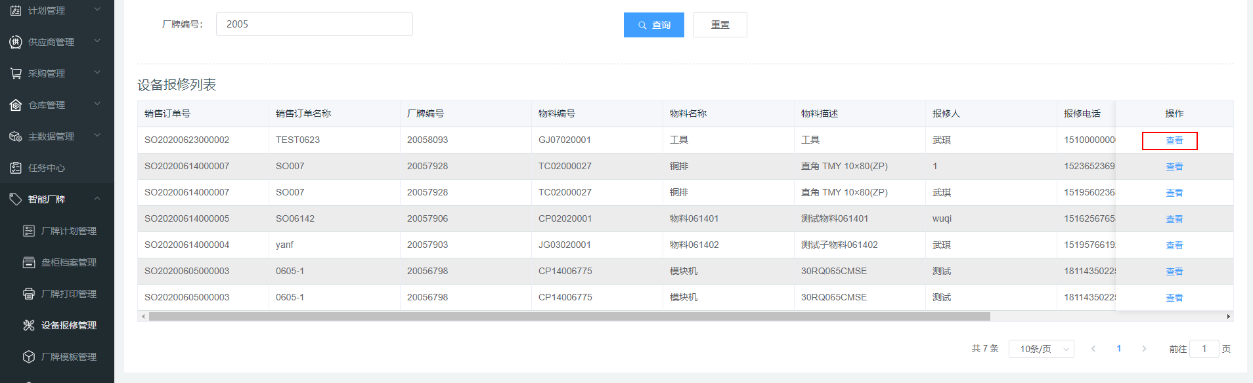Click the shopping cart purchasing icon
This screenshot has width=1253, height=383.
click(16, 73)
